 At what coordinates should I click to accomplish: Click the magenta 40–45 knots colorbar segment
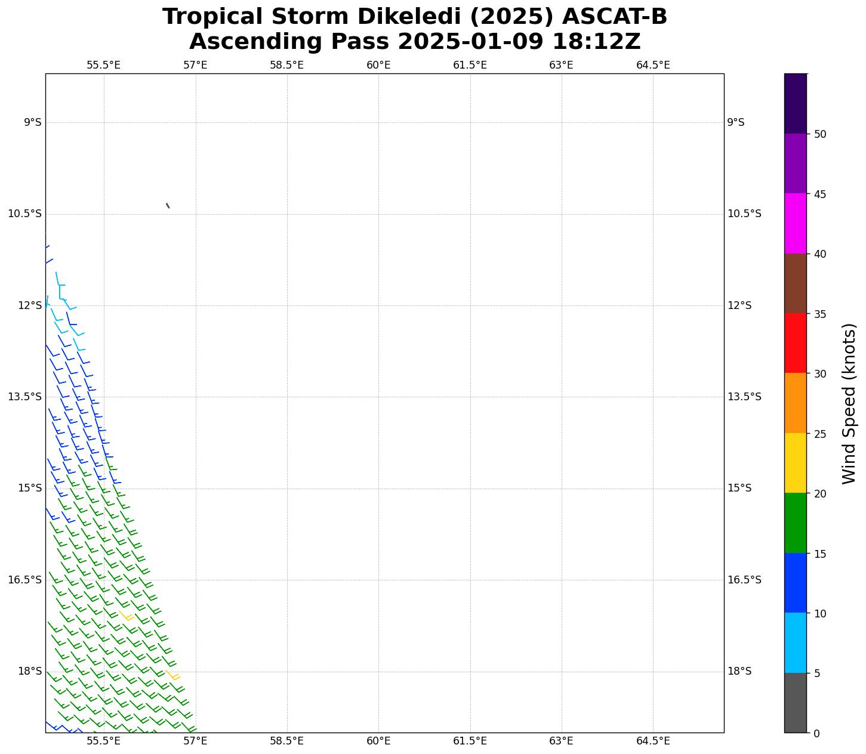(x=795, y=223)
